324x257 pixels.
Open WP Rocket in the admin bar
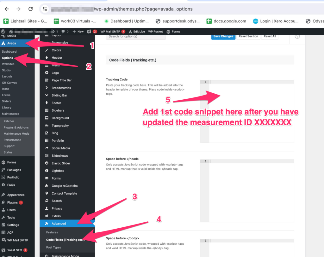(155, 32)
